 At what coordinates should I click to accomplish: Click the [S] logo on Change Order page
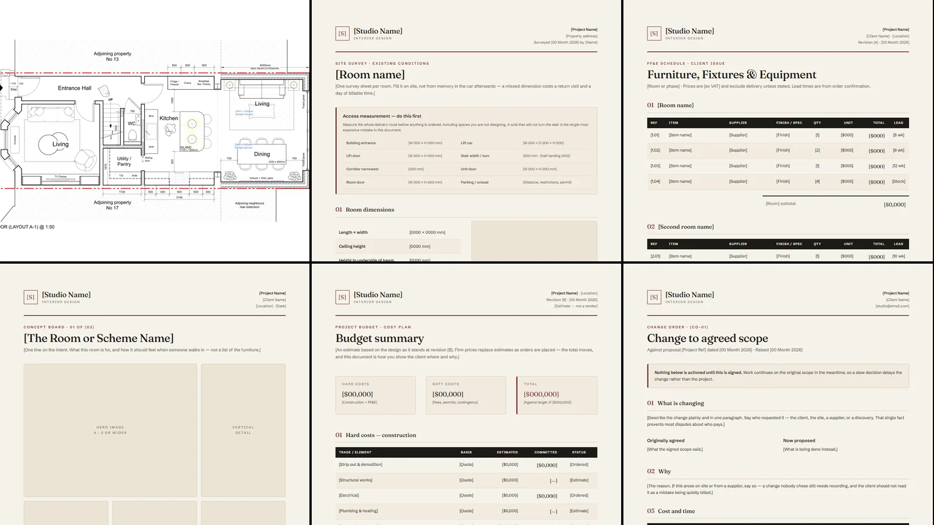coord(654,297)
